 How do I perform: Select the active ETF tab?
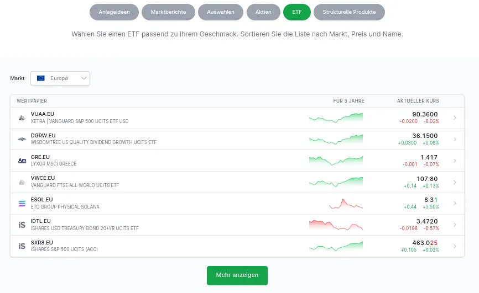pyautogui.click(x=297, y=12)
